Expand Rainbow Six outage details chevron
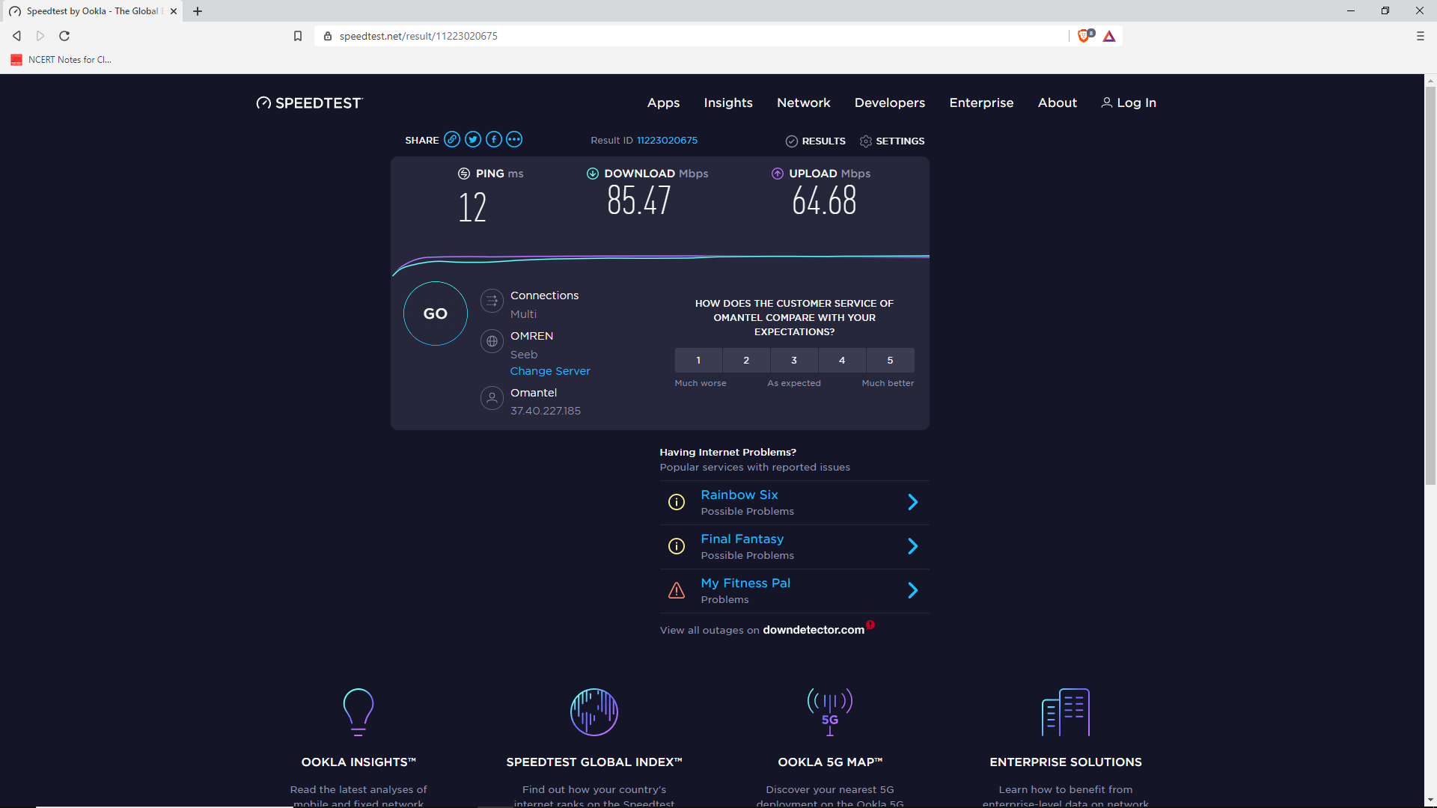1437x808 pixels. click(x=913, y=502)
